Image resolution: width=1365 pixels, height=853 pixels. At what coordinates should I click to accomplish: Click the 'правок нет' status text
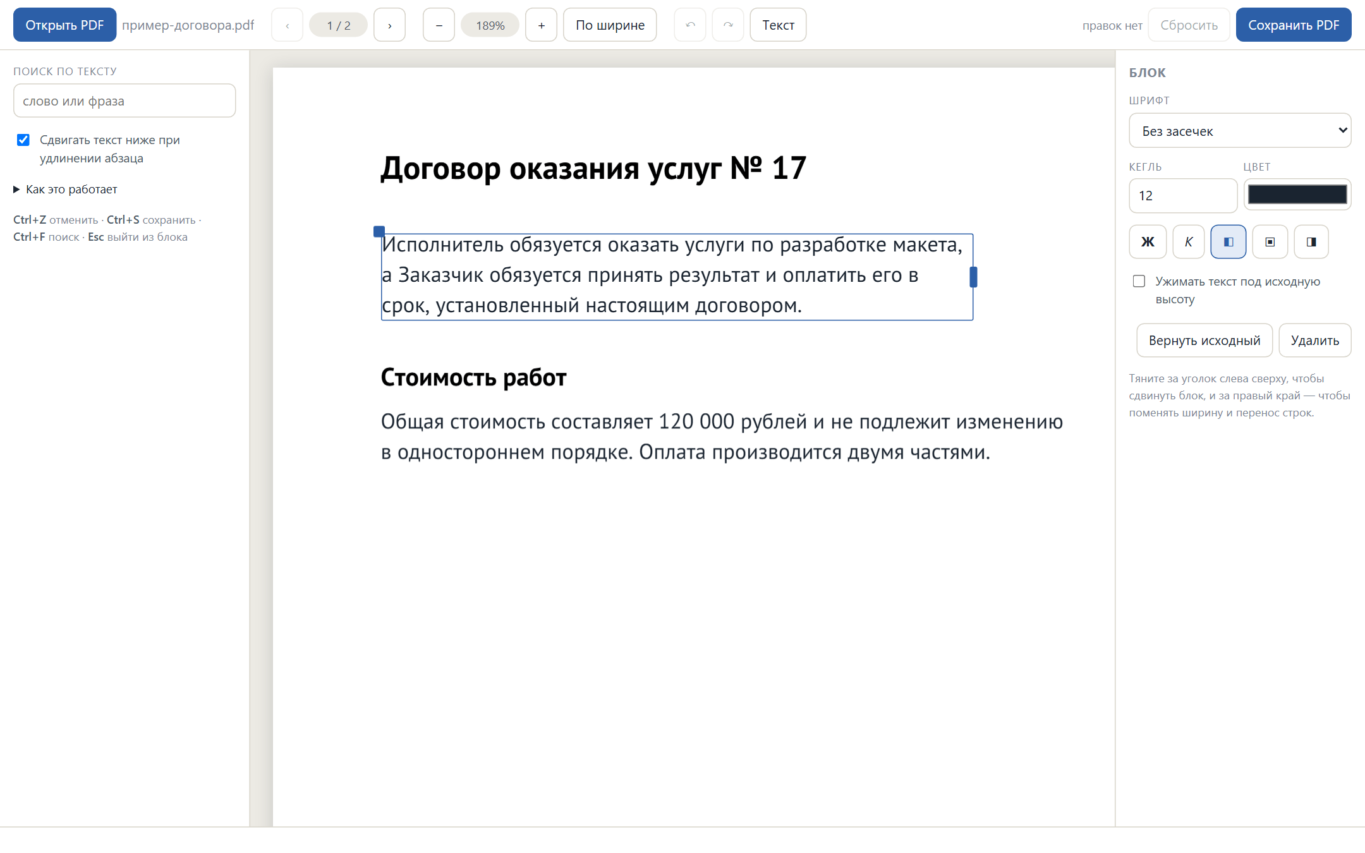(x=1112, y=26)
